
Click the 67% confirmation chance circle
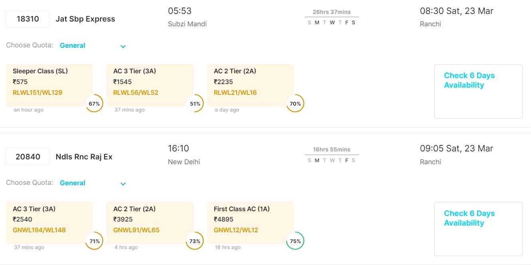coord(95,104)
